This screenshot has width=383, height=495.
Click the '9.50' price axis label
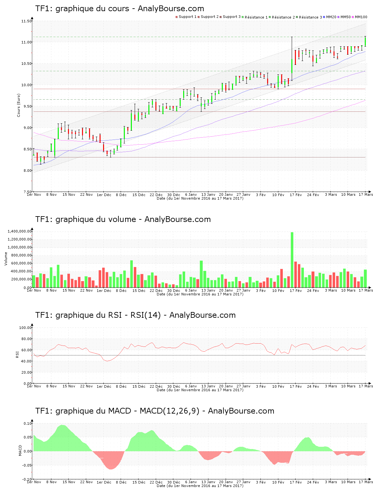27,106
